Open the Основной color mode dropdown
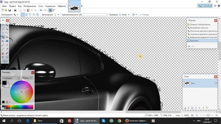 11,78
